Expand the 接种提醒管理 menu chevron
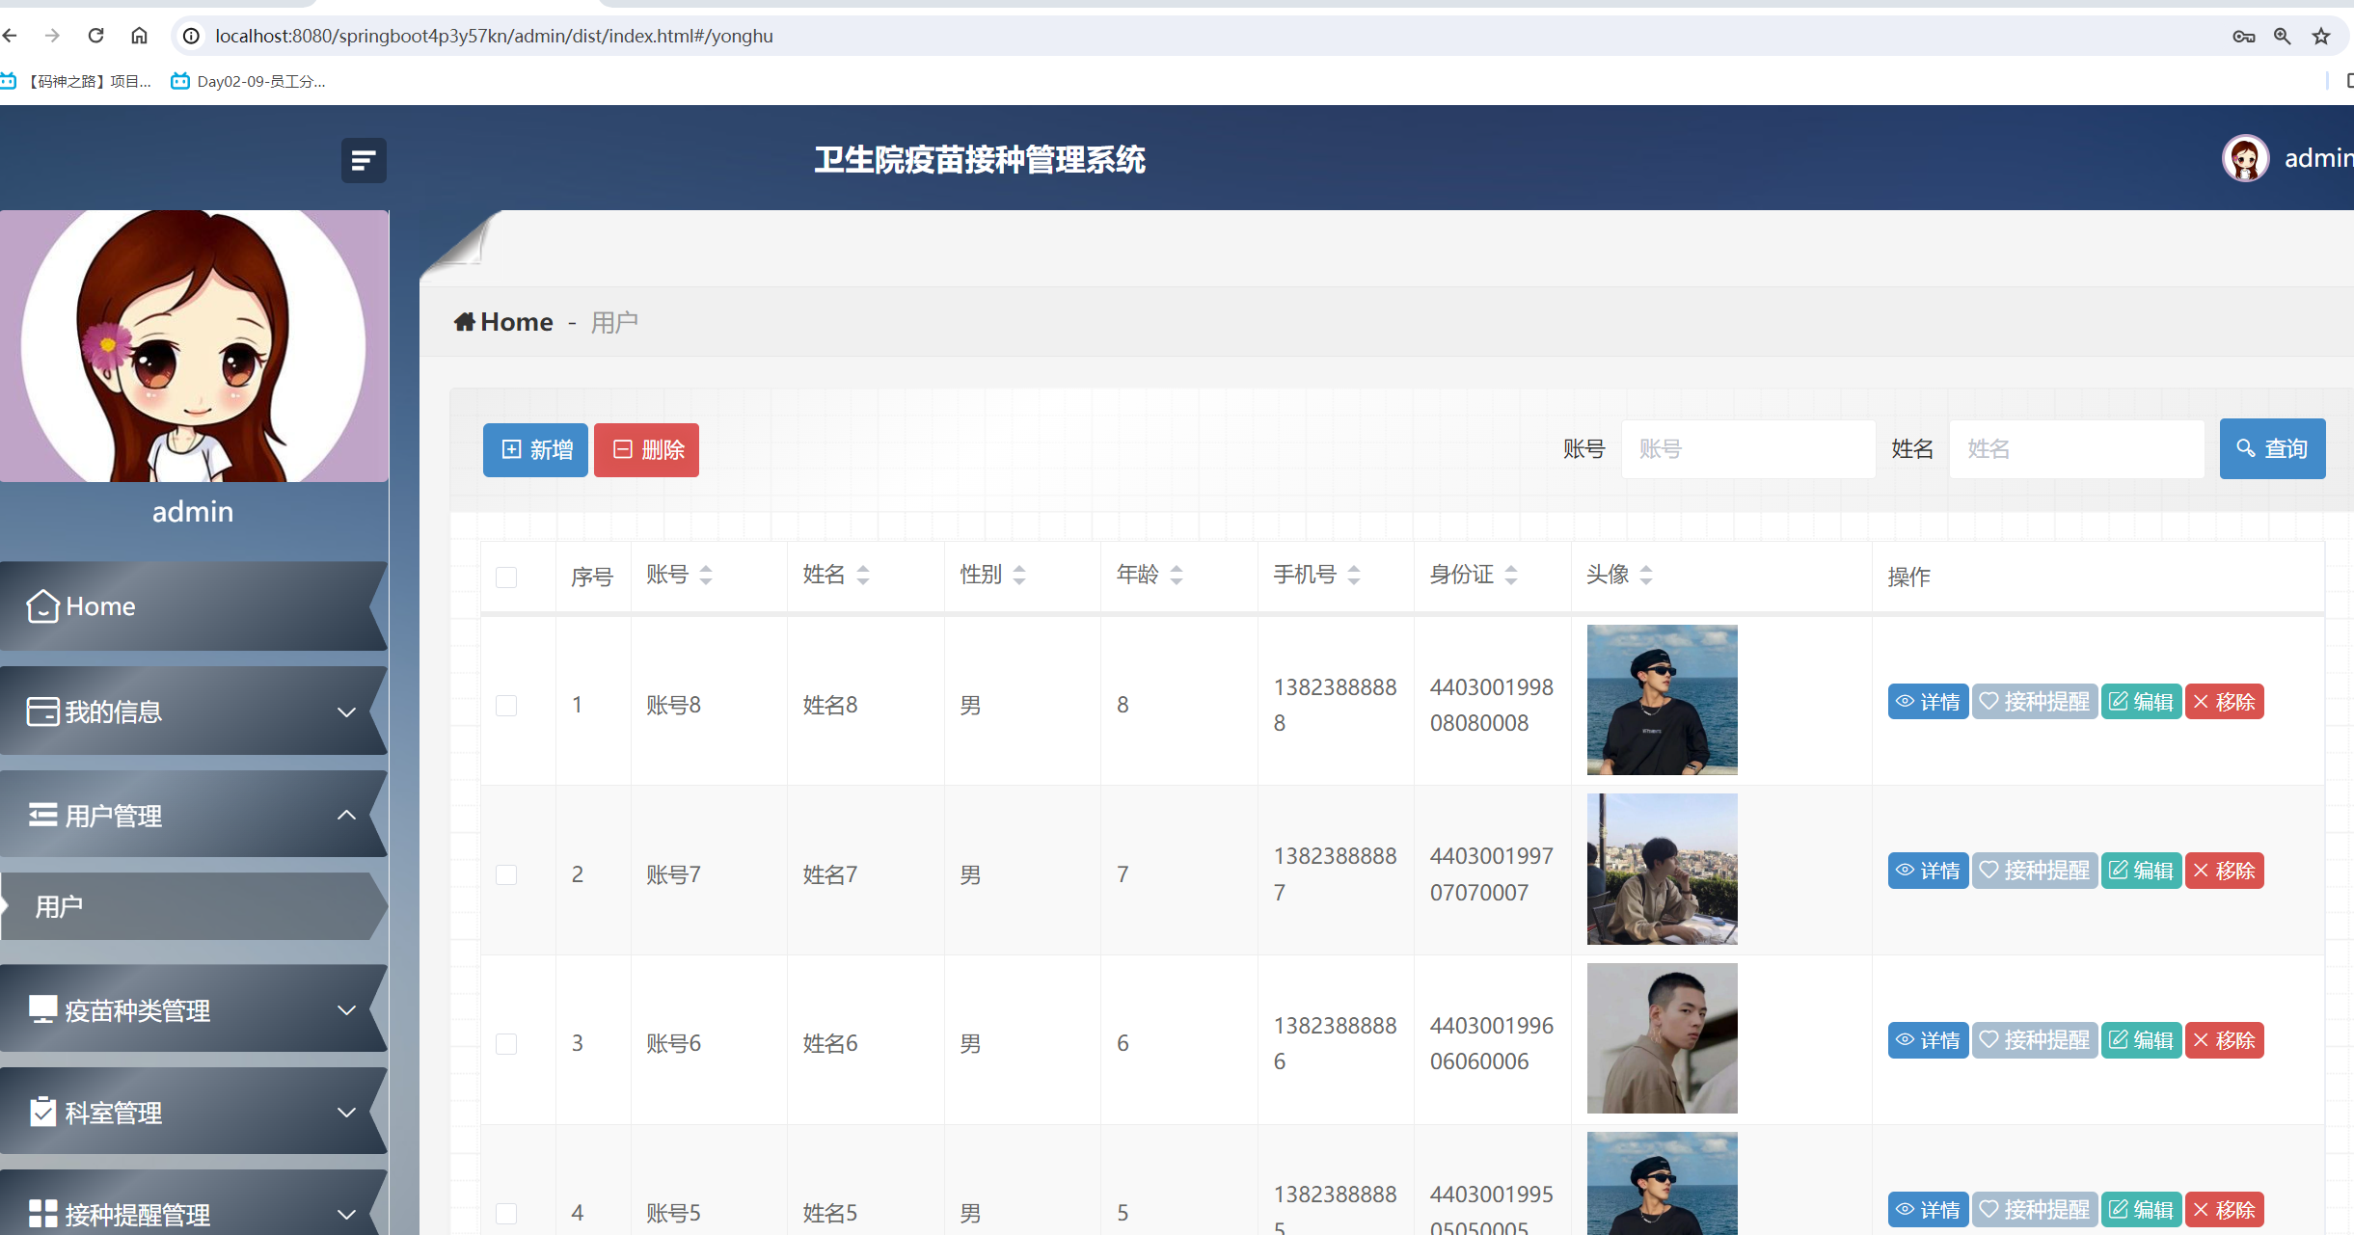This screenshot has height=1235, width=2354. coord(346,1211)
